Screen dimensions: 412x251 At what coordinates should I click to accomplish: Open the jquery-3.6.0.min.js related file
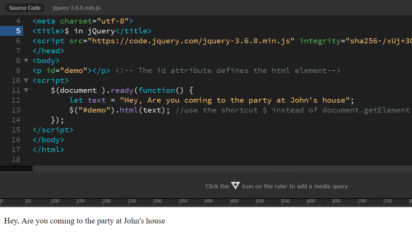pyautogui.click(x=76, y=8)
